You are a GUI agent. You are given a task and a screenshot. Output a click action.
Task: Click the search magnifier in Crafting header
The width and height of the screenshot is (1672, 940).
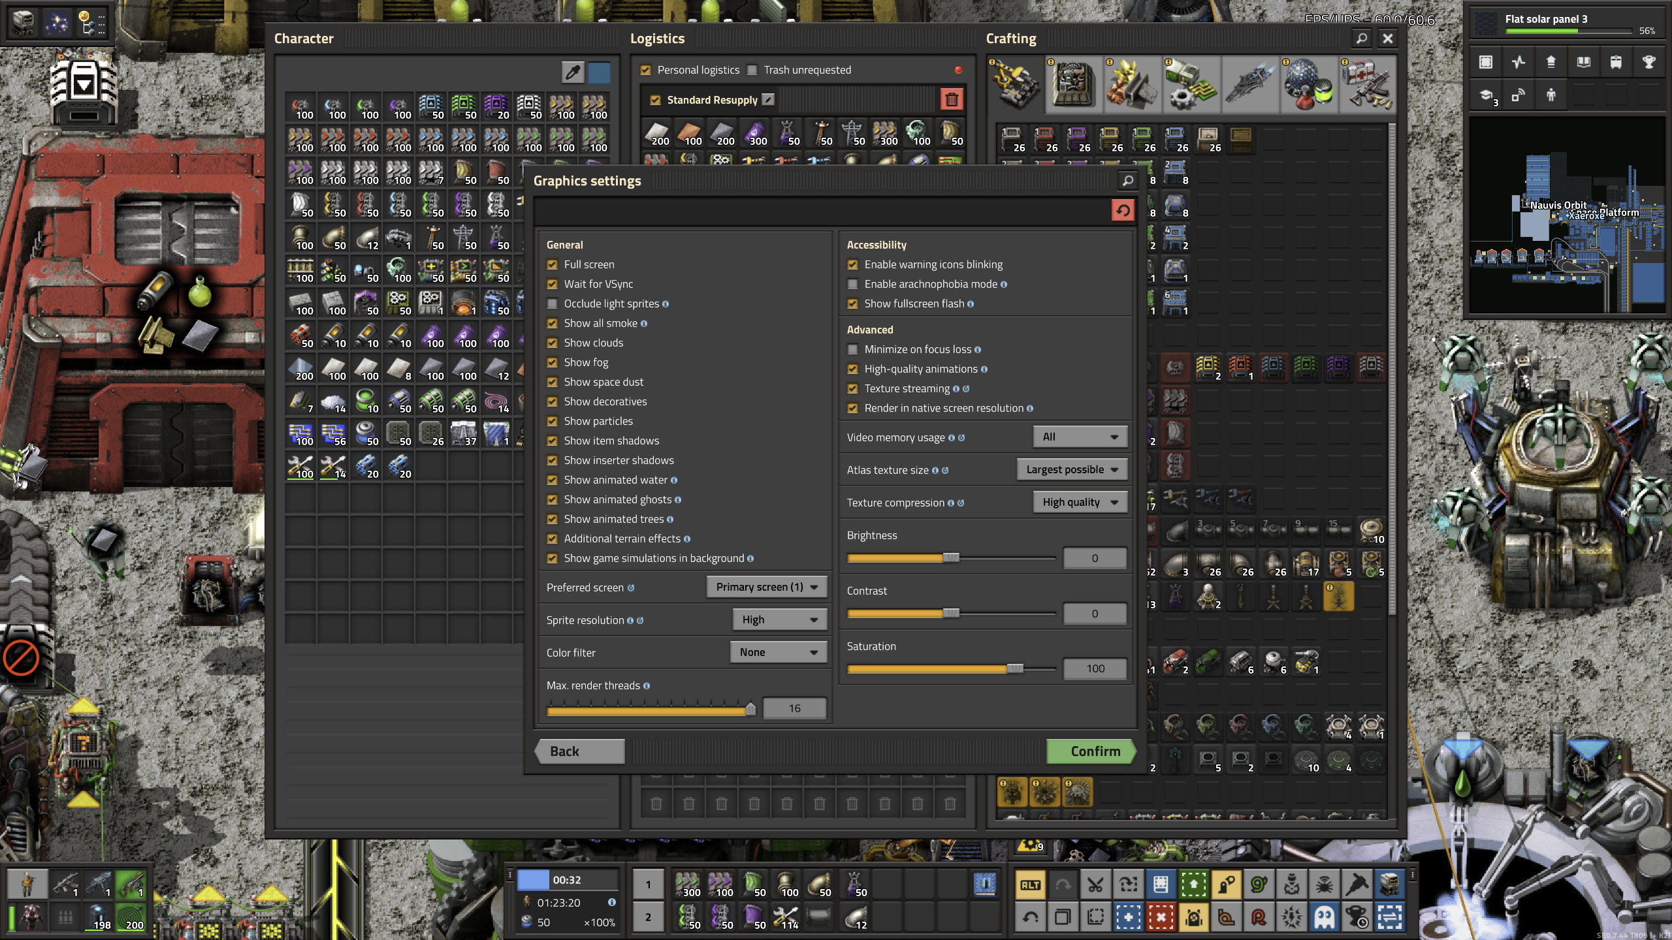pyautogui.click(x=1361, y=39)
